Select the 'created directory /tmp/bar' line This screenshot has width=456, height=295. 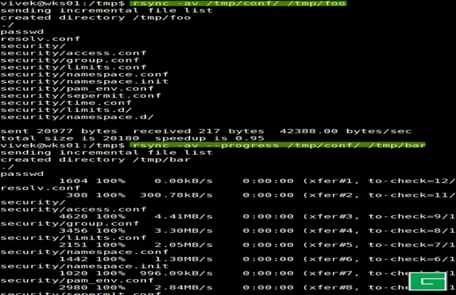tap(96, 160)
